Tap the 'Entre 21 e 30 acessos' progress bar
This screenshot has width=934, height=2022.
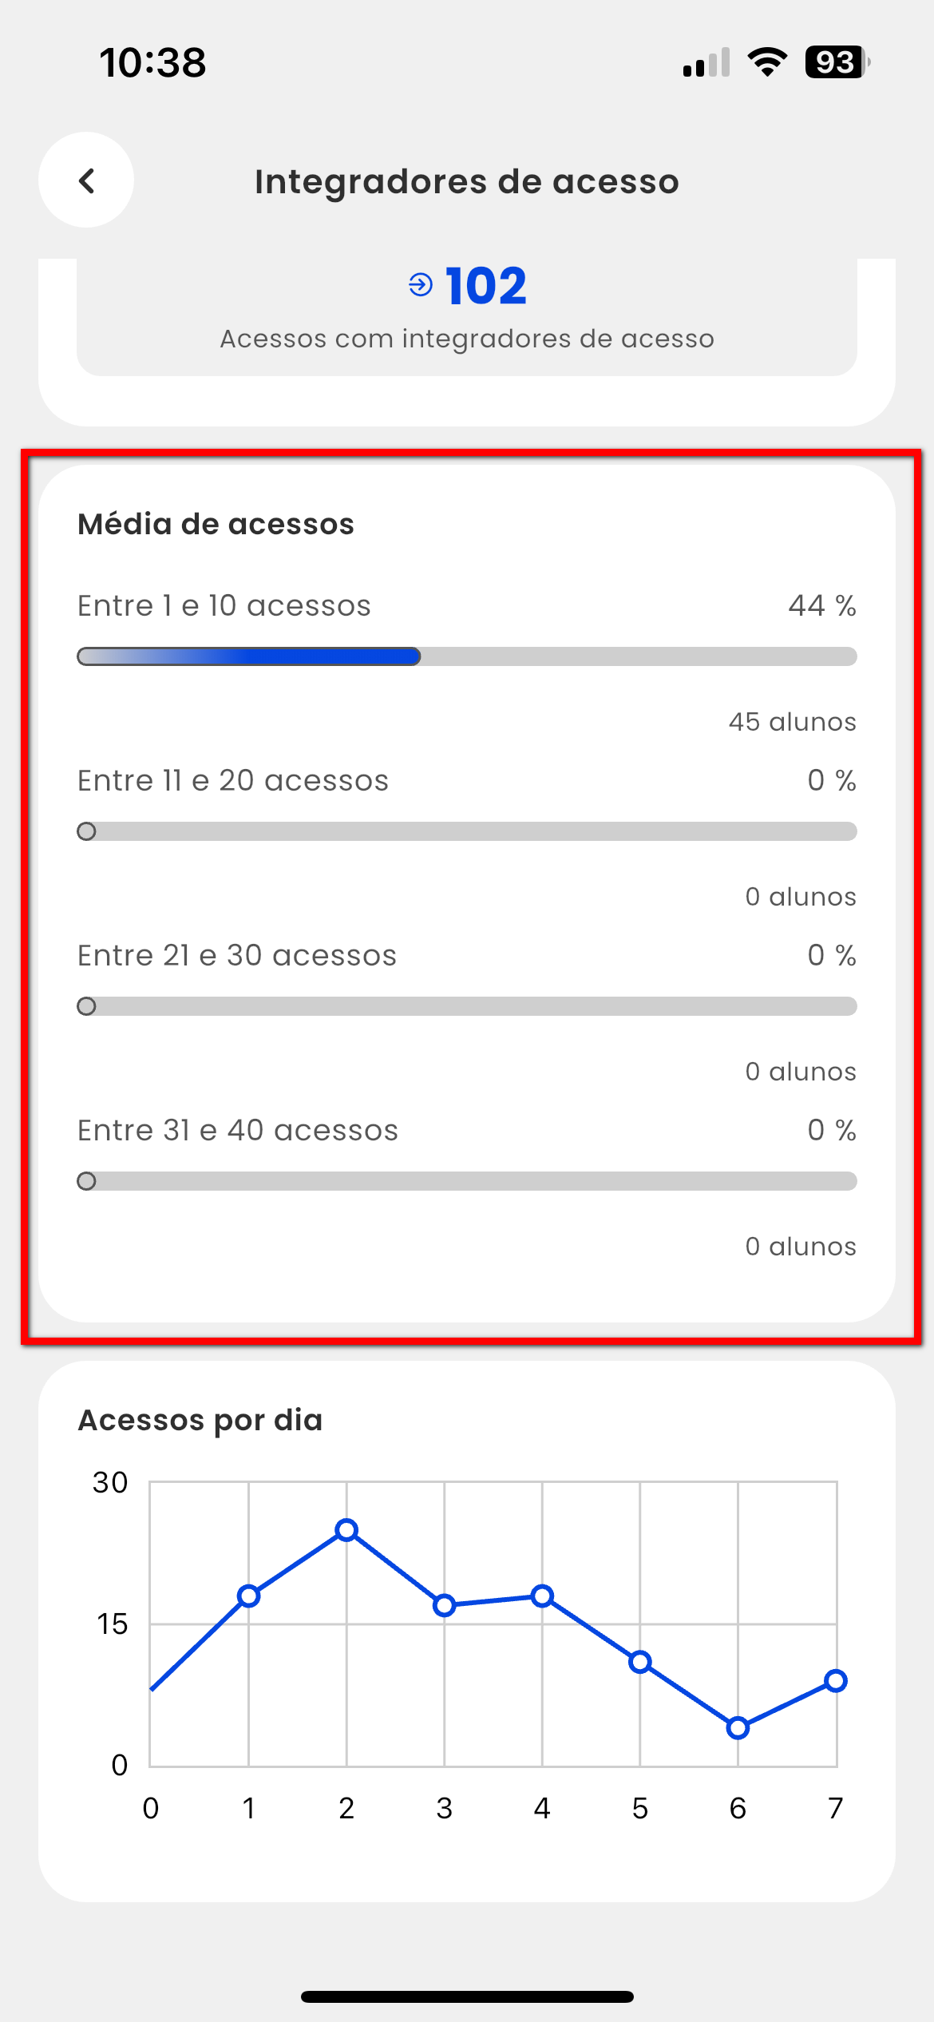tap(467, 1006)
